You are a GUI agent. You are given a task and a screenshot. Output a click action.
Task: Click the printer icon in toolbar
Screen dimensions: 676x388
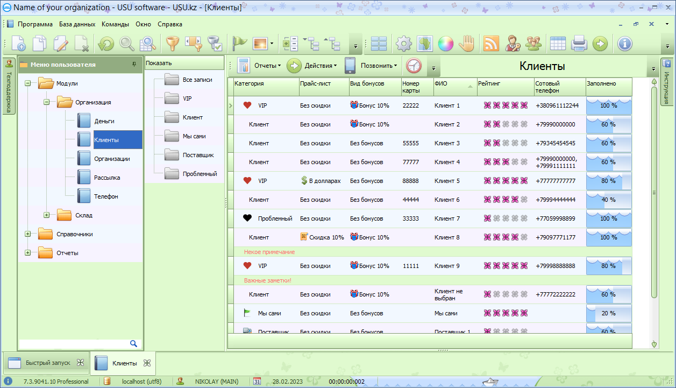[x=579, y=44]
